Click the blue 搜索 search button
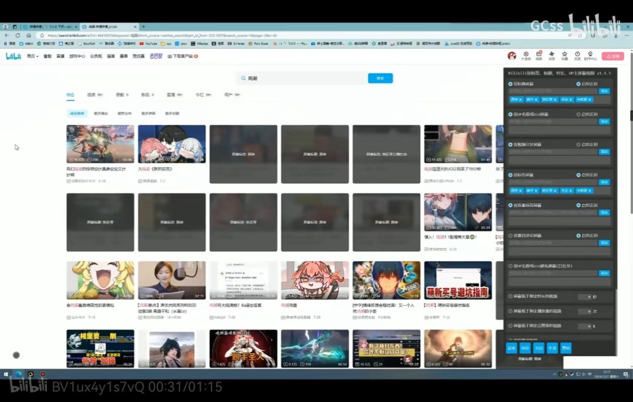 (380, 79)
